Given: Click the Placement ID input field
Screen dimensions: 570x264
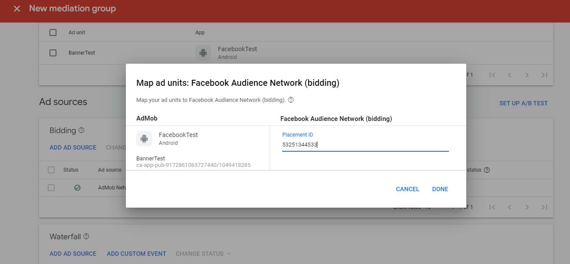Looking at the screenshot, I should pyautogui.click(x=365, y=145).
